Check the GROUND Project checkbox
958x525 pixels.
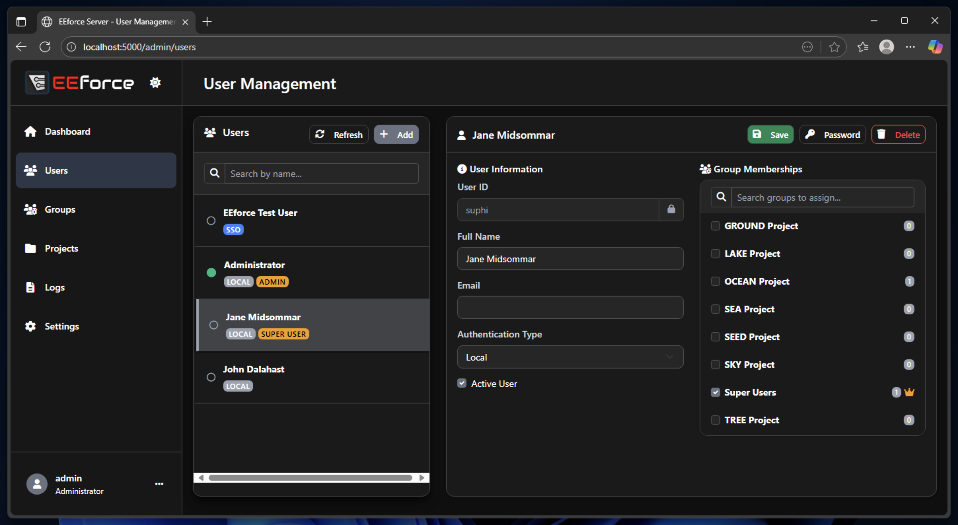pos(715,226)
